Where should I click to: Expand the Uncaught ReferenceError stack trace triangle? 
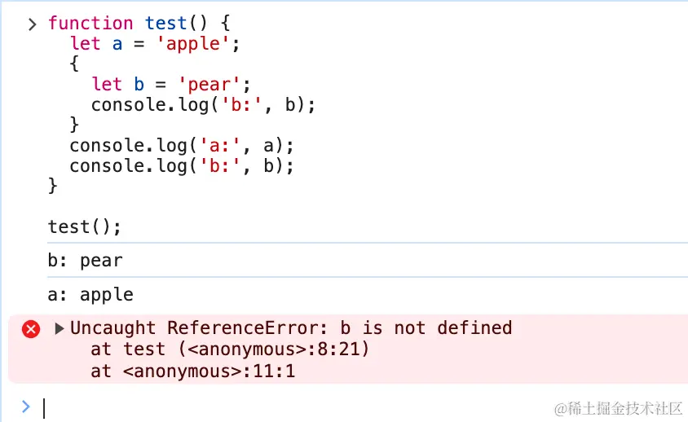pyautogui.click(x=59, y=329)
